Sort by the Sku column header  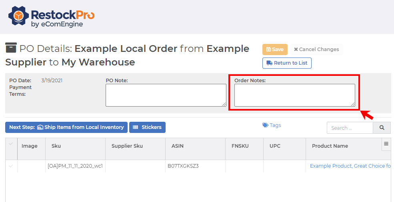click(56, 146)
